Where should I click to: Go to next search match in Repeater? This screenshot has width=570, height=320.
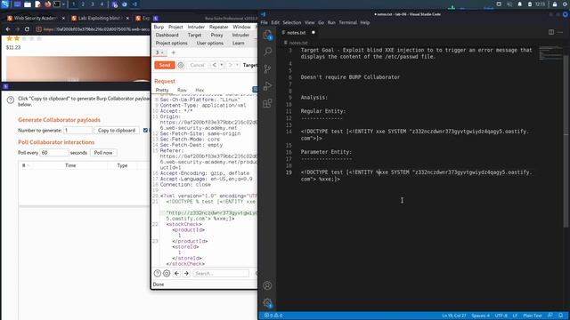186,273
